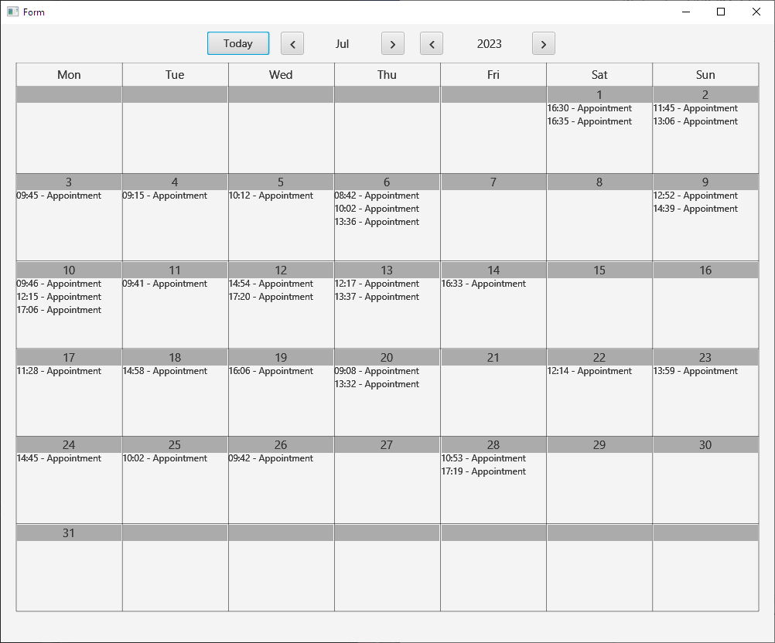Open the 11:45 appointment on day 2
The image size is (775, 643).
[695, 108]
